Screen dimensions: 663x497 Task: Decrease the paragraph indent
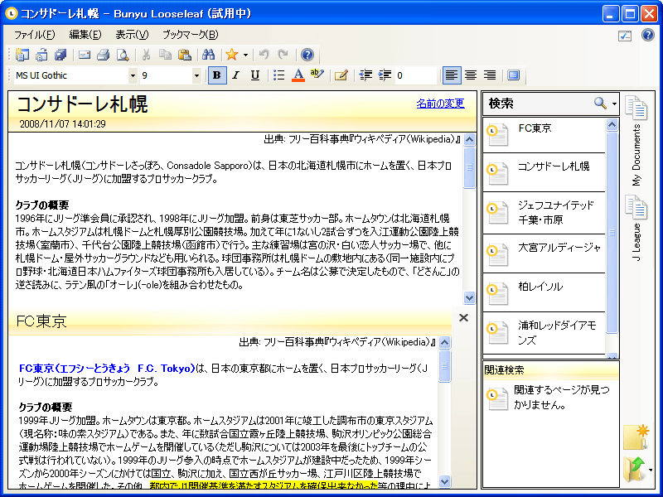365,75
